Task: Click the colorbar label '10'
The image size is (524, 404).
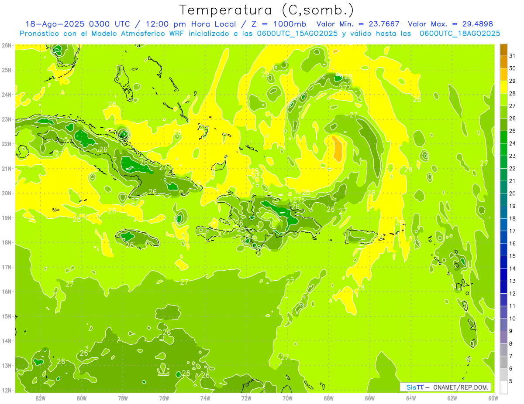Action: tap(512, 319)
